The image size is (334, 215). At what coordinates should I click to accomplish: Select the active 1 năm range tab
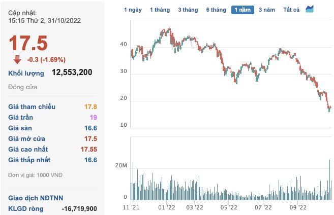pyautogui.click(x=242, y=10)
